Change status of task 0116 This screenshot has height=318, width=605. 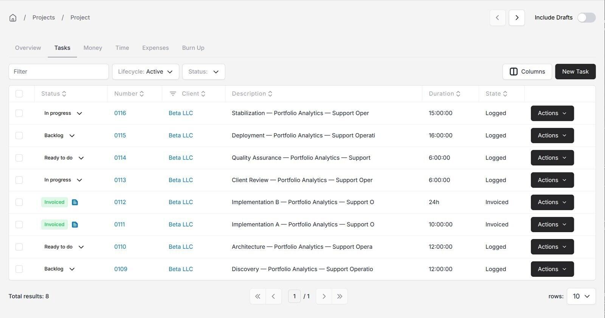[63, 113]
